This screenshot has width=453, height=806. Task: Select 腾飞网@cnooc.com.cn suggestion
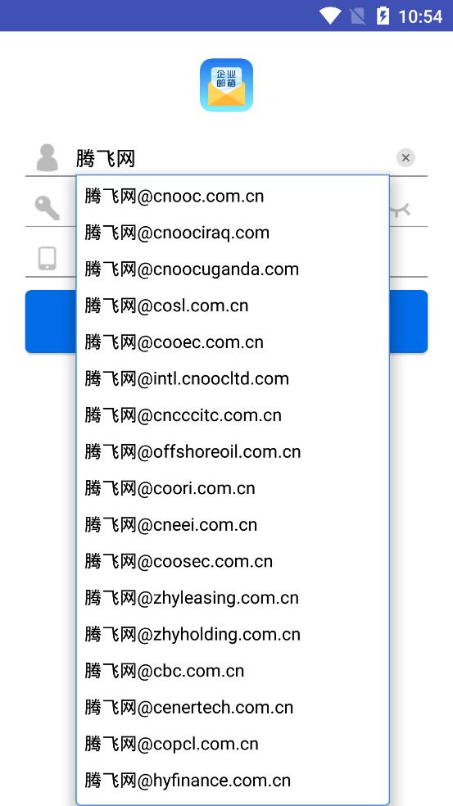pos(233,196)
